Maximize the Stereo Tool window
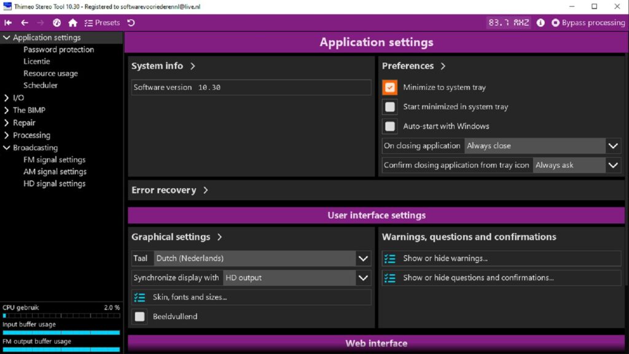 pyautogui.click(x=595, y=6)
